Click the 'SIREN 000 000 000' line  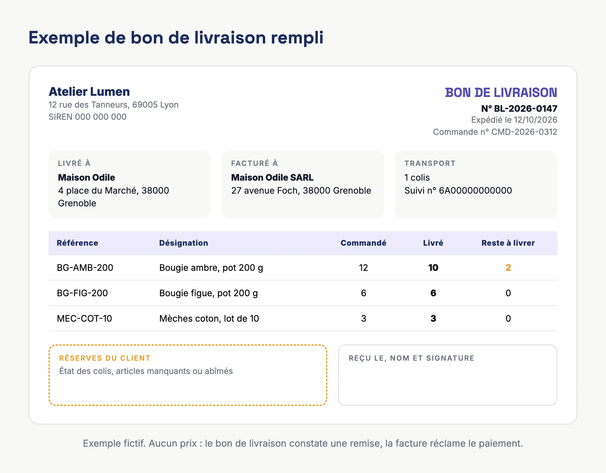[88, 117]
